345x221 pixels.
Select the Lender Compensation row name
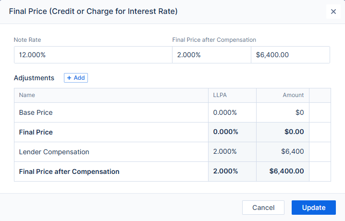54,152
